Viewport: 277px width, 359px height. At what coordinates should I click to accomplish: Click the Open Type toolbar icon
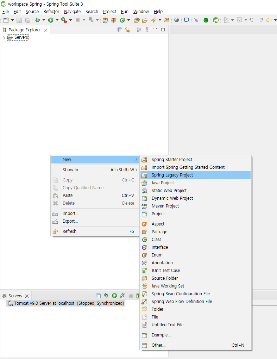pyautogui.click(x=137, y=20)
